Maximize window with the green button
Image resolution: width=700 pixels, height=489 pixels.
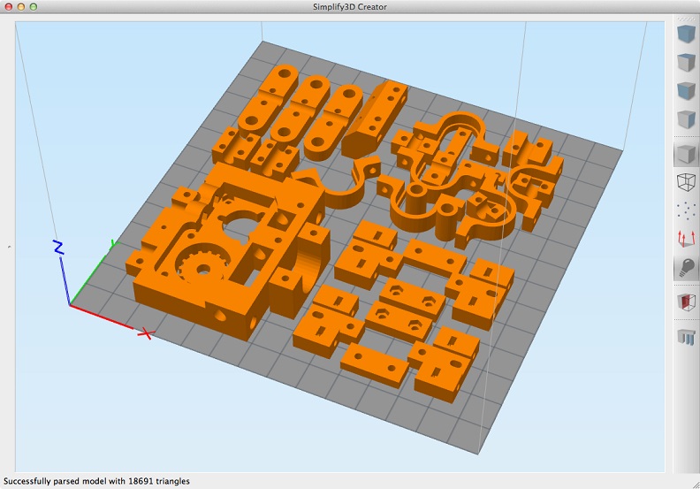[33, 7]
